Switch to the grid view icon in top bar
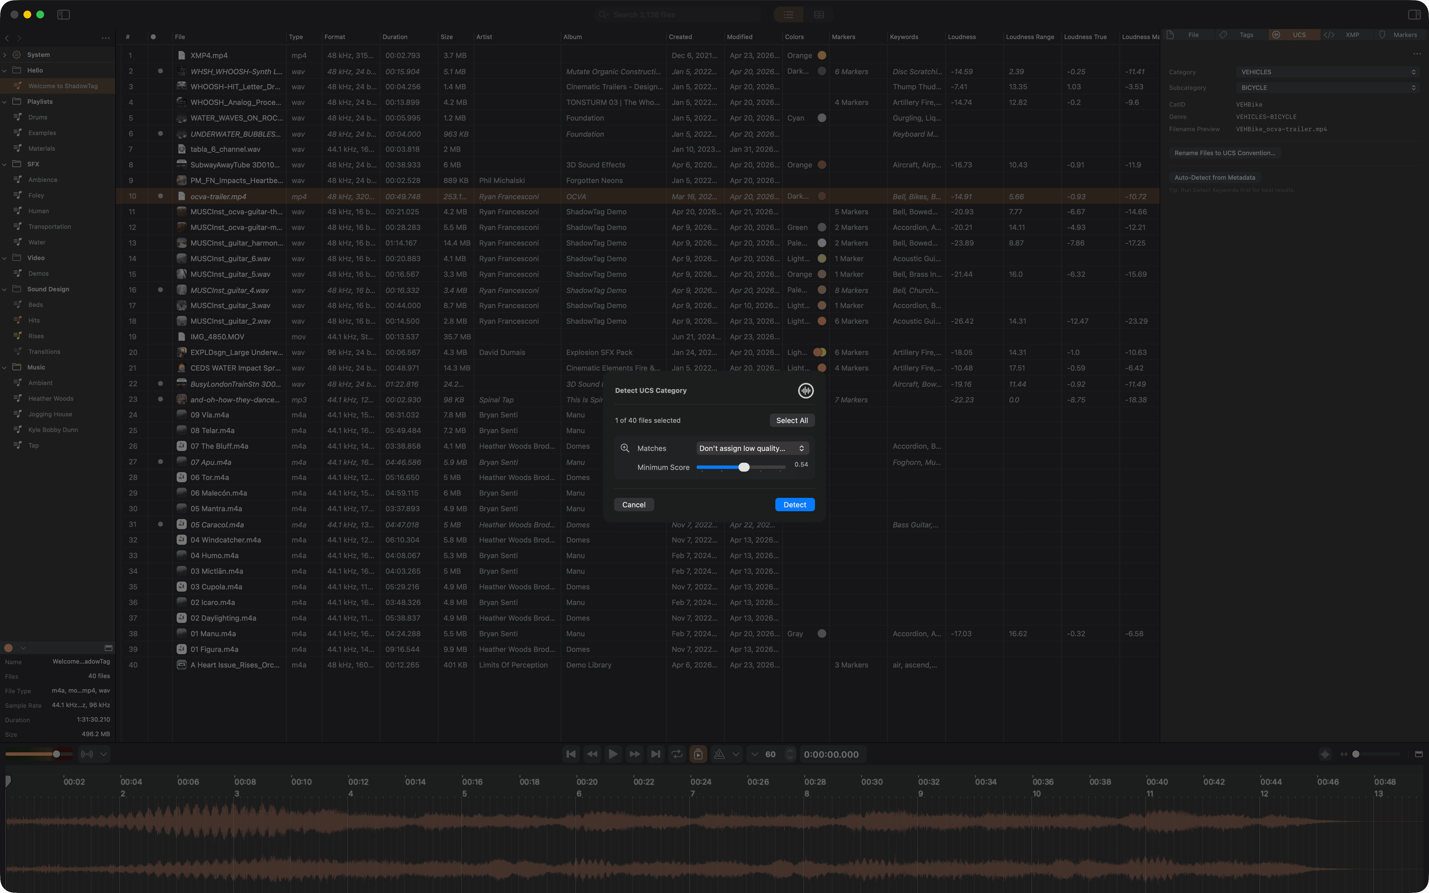1429x893 pixels. click(x=818, y=15)
